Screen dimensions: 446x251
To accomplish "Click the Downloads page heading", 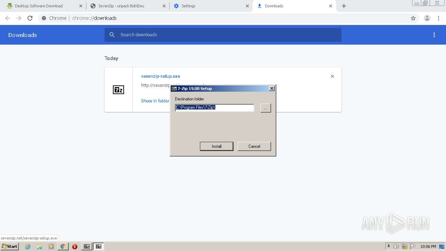I will [x=23, y=35].
